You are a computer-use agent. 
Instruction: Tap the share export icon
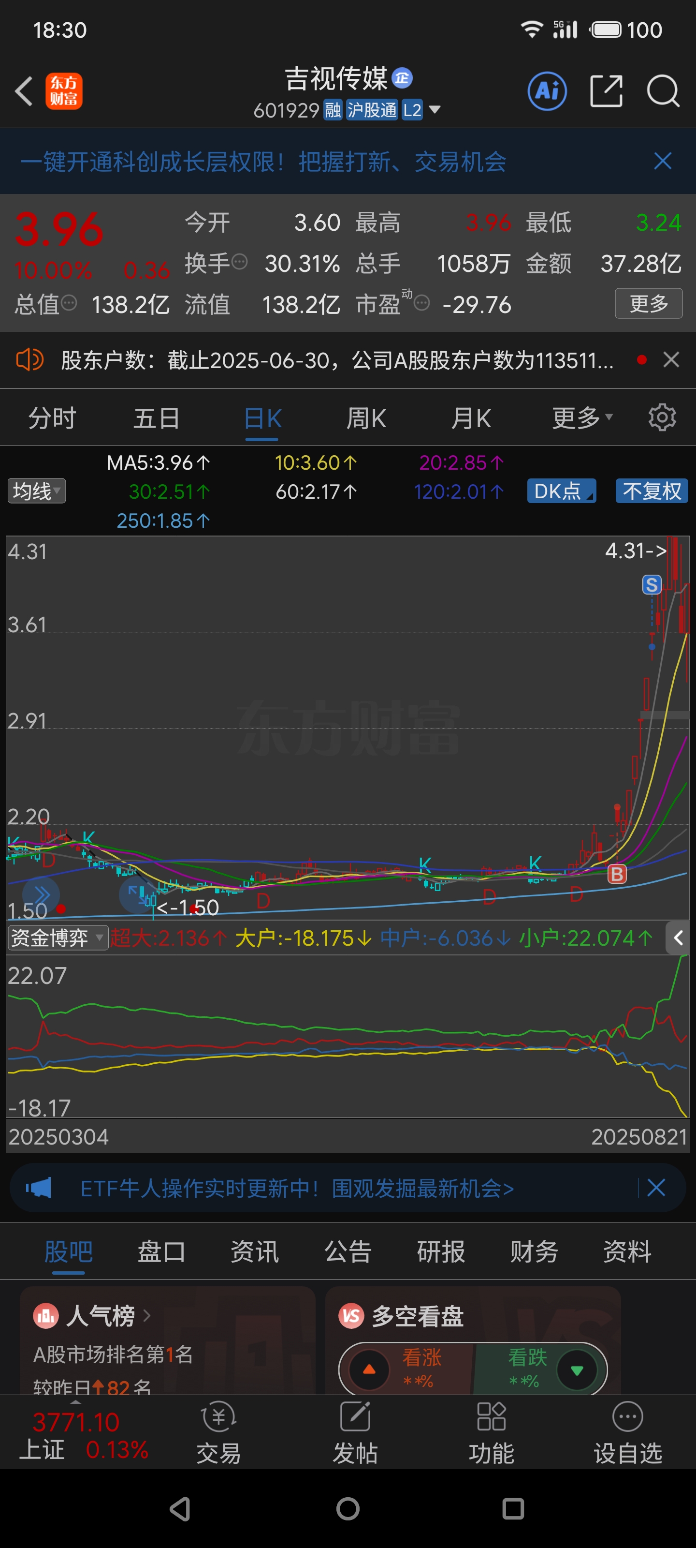[x=606, y=91]
